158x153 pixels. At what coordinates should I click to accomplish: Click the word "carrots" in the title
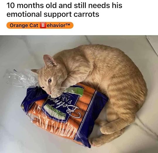point(86,14)
